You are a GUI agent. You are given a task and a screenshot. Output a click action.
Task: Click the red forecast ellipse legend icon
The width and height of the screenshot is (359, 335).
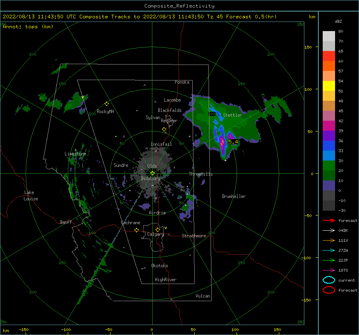pyautogui.click(x=329, y=290)
